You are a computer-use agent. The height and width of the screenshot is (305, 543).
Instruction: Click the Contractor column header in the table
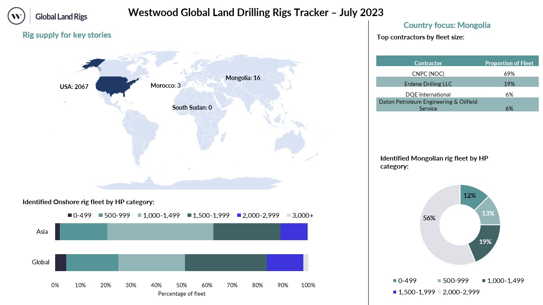428,63
